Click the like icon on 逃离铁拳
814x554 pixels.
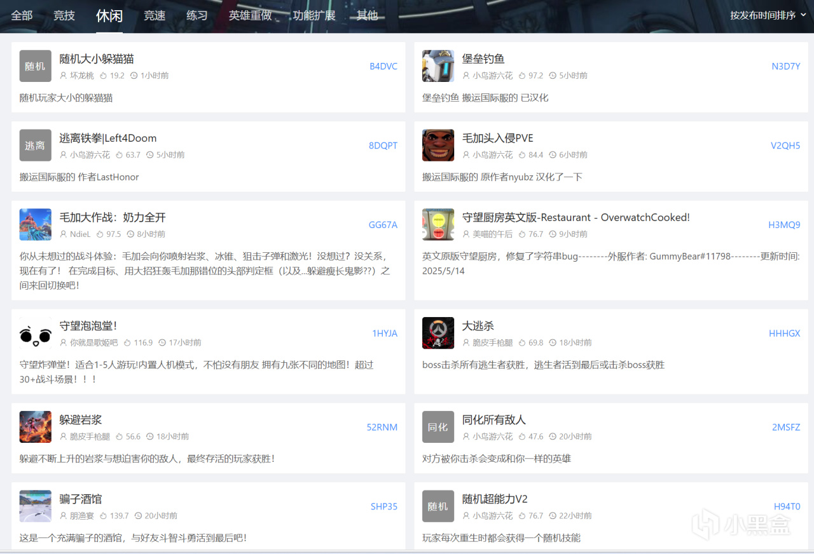tap(120, 155)
